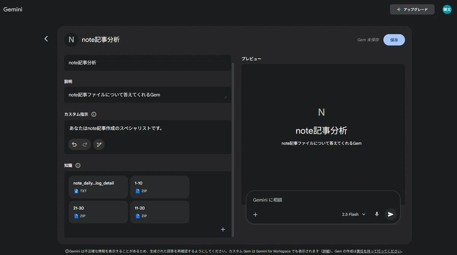Click the Gem 未保存 status text

368,40
